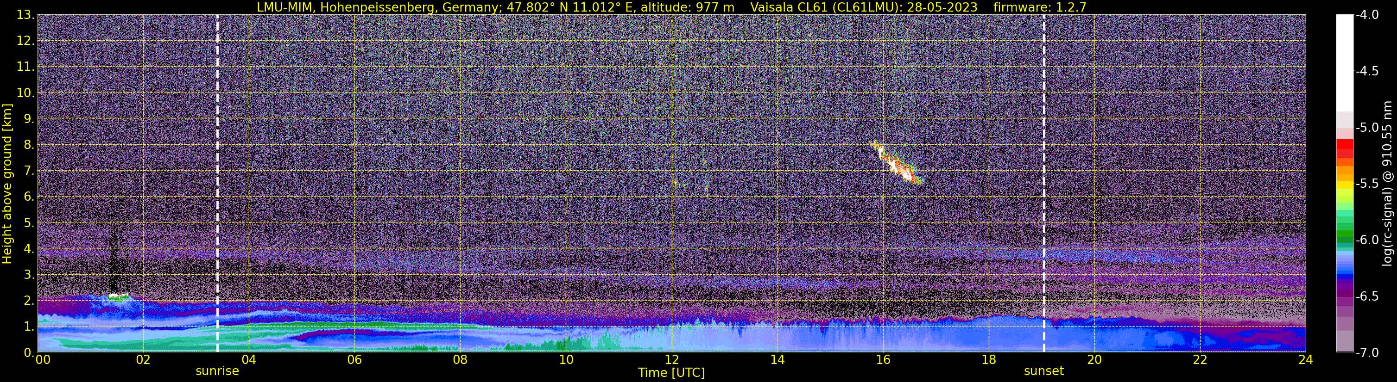
Task: Click the white top segment of the colorbar
Action: click(1344, 63)
